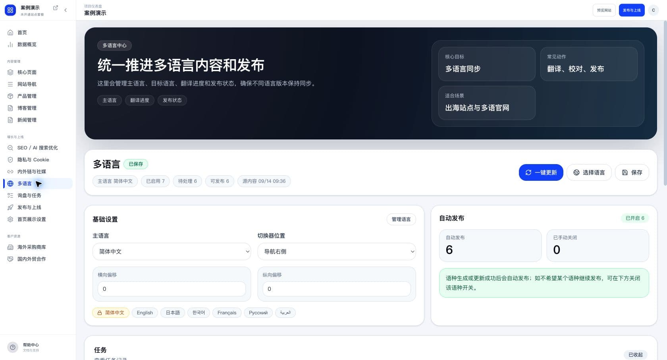Click the 翻译进度 tag in banner
This screenshot has height=360, width=667.
tap(140, 101)
